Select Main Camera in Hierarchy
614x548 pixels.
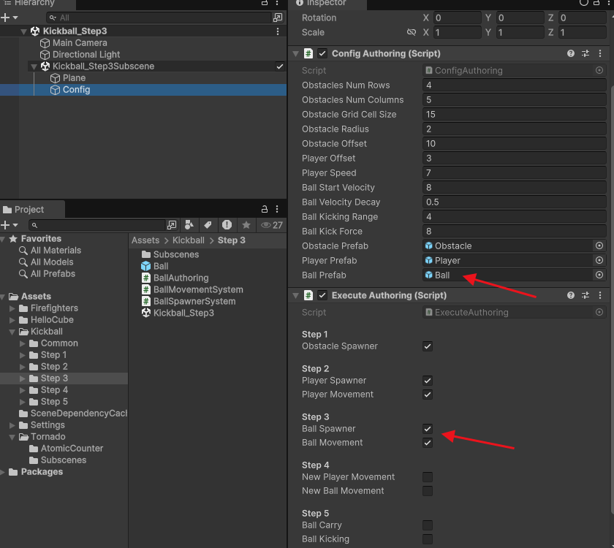click(74, 43)
